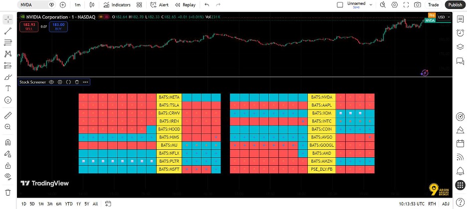The width and height of the screenshot is (467, 209).
Task: Select the 5D time range
Action: click(32, 204)
